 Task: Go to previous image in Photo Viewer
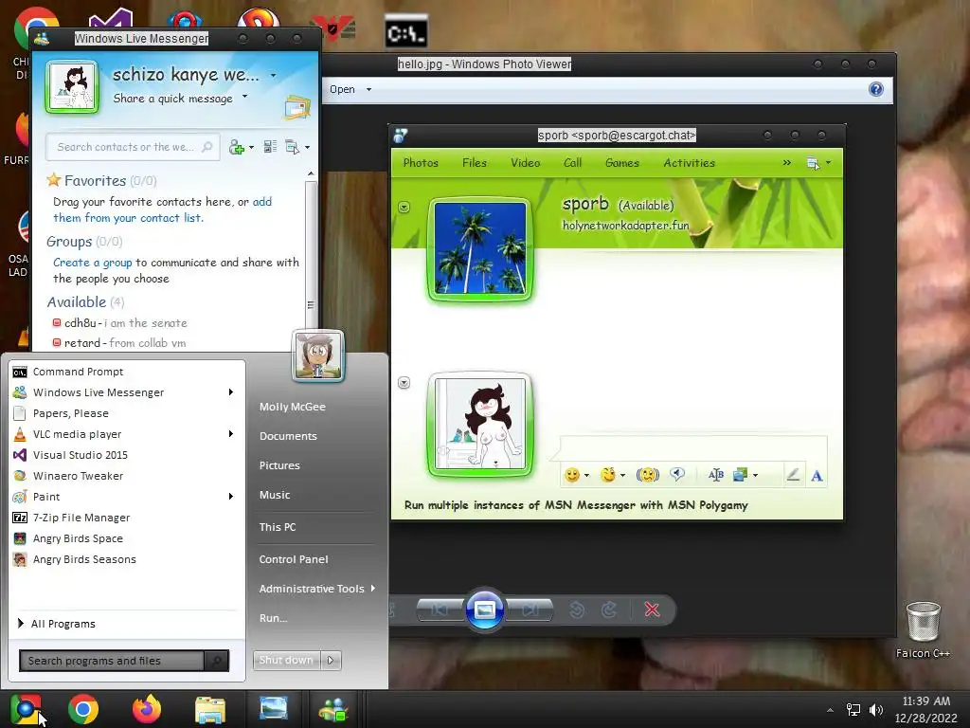coord(440,610)
